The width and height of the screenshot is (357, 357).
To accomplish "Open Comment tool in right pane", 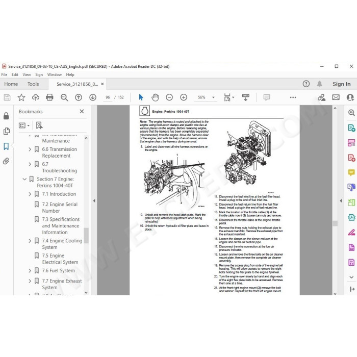I will coord(351,172).
